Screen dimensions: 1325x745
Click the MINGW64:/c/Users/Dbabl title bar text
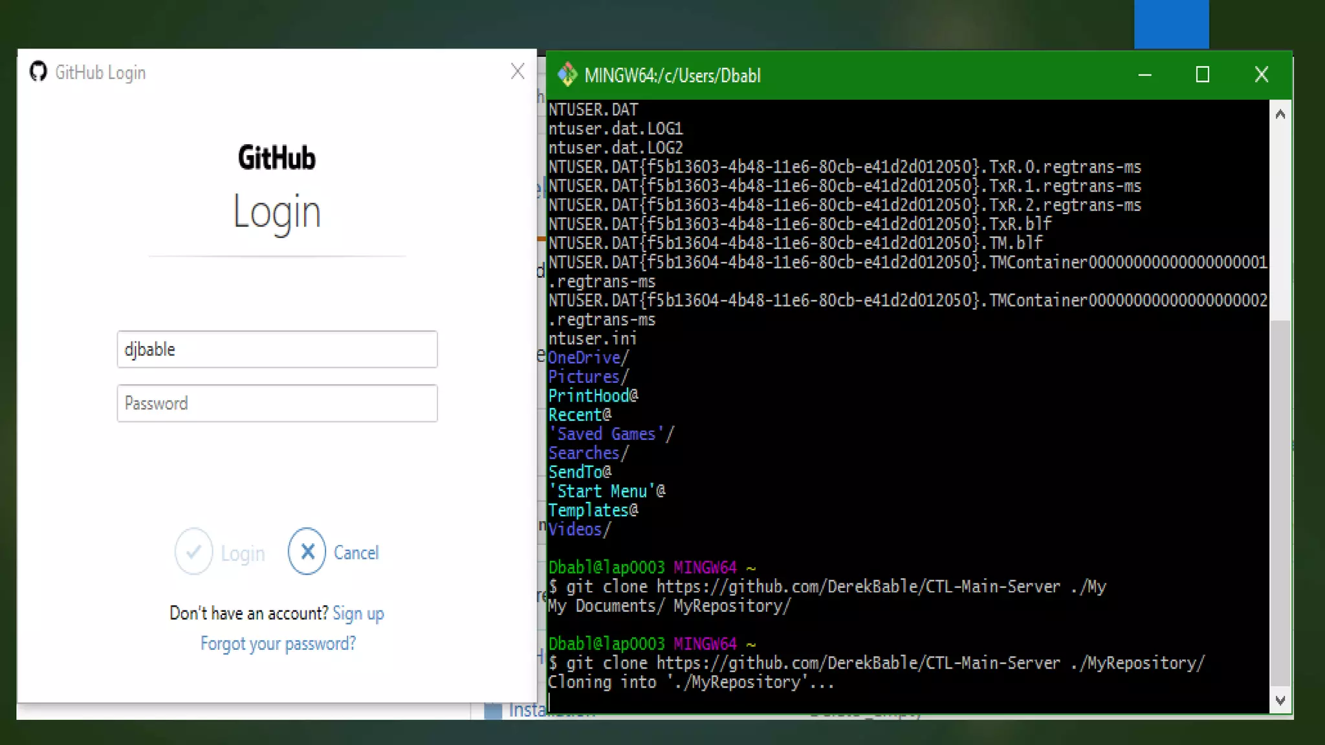[x=672, y=76]
